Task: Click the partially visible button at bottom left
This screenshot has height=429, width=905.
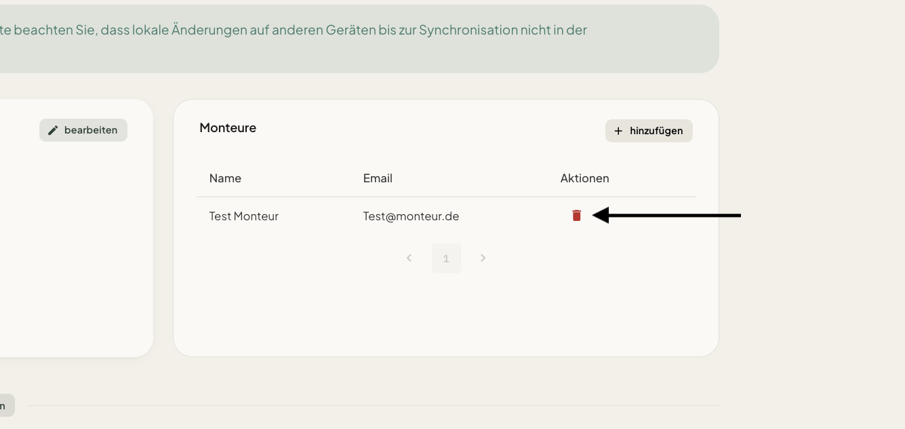Action: click(x=6, y=406)
